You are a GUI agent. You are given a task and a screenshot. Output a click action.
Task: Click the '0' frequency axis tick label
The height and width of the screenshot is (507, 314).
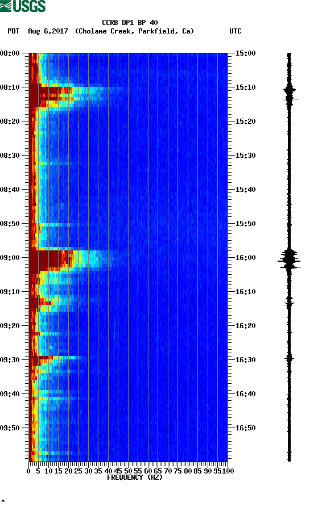pyautogui.click(x=28, y=471)
